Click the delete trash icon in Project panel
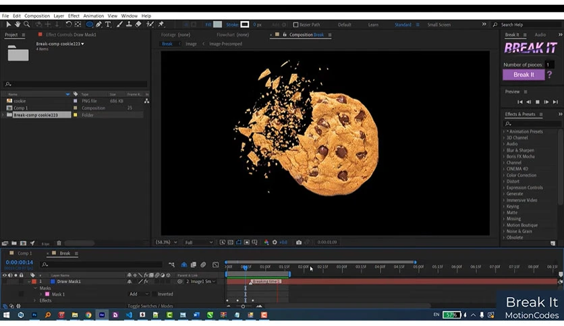The width and height of the screenshot is (564, 326). coord(59,243)
